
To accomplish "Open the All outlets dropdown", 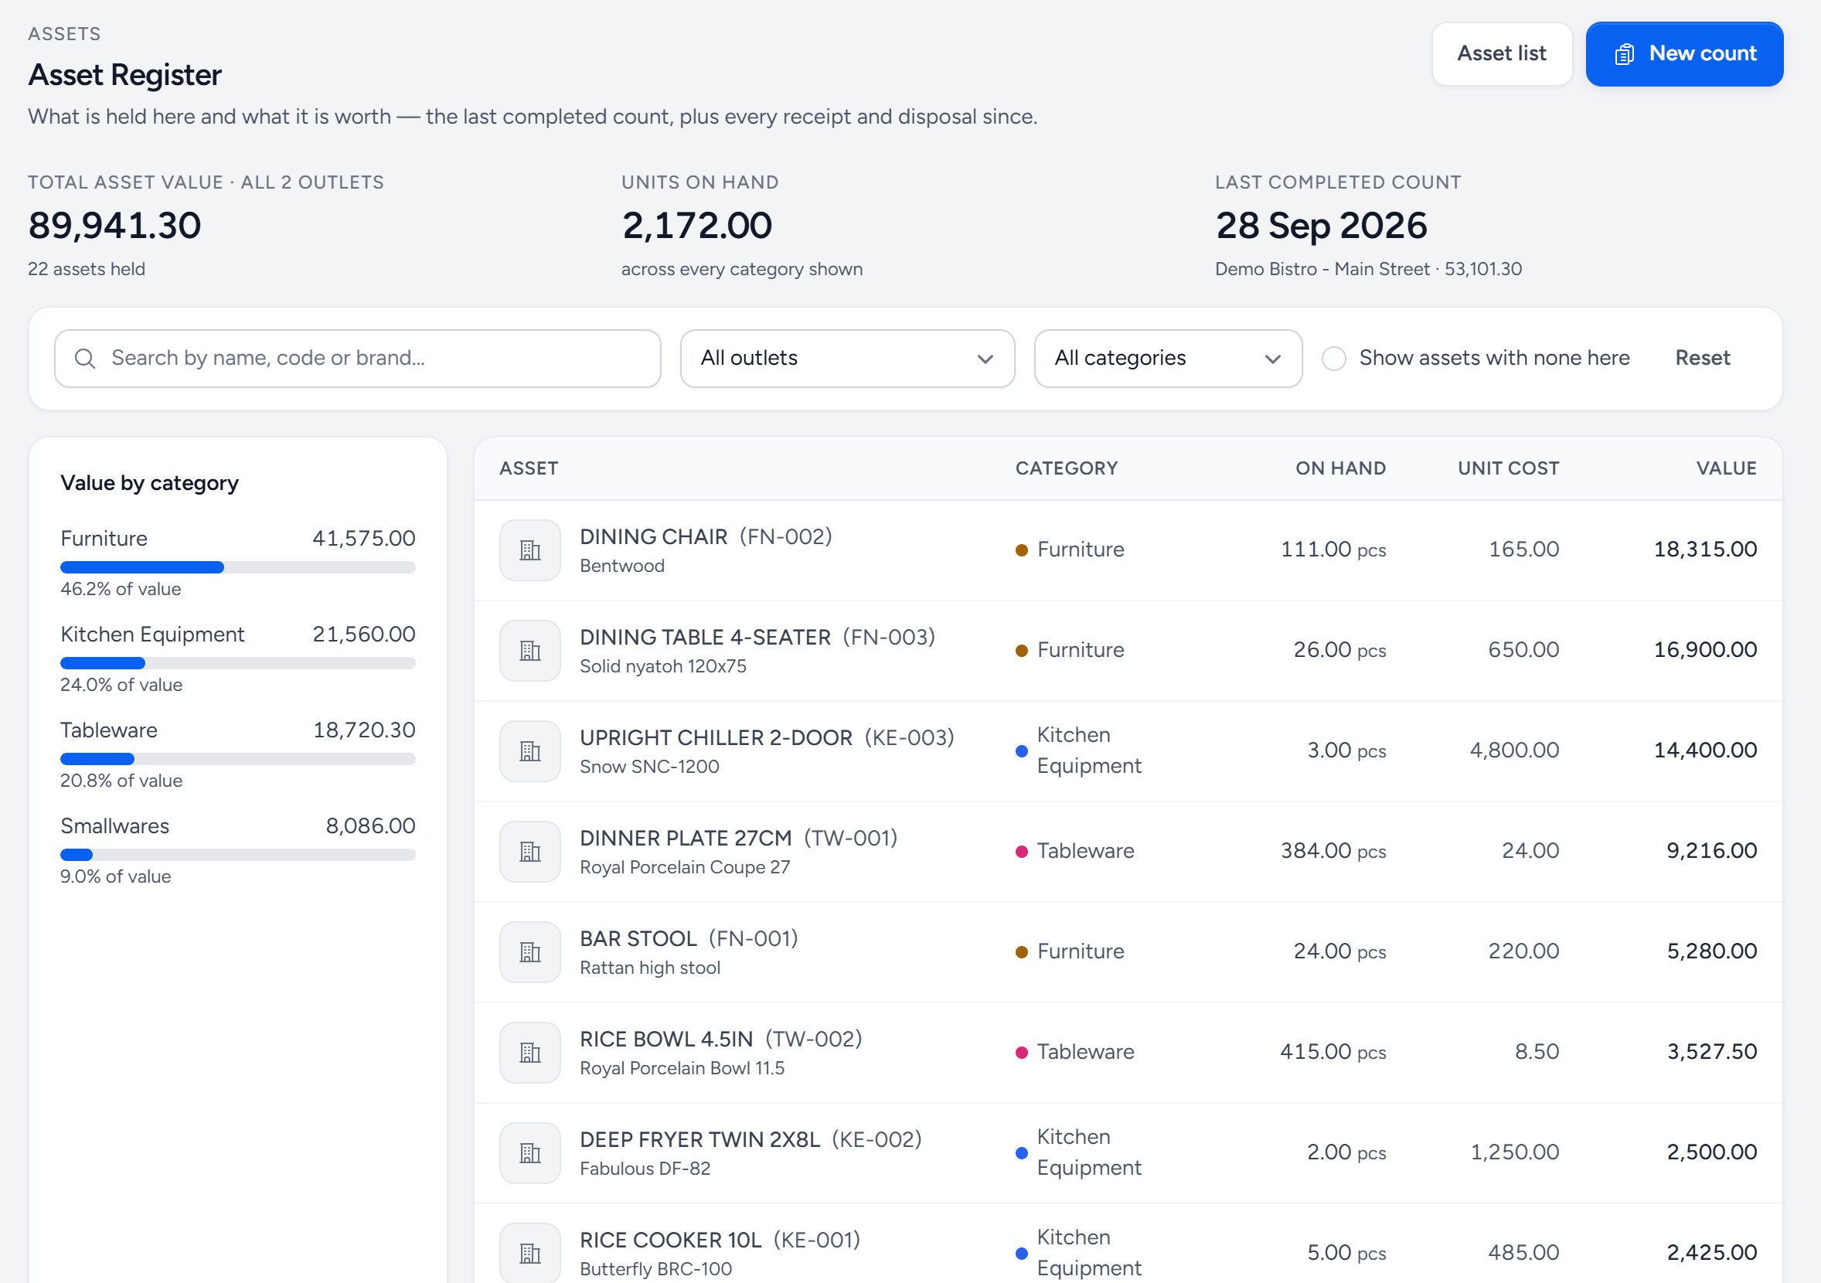I will click(847, 359).
